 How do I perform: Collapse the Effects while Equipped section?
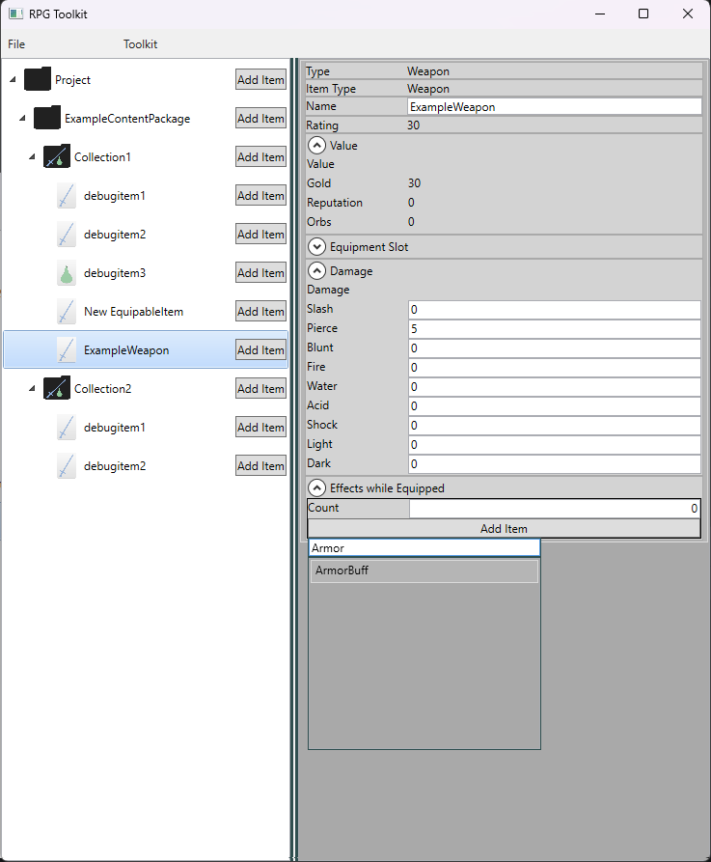316,488
